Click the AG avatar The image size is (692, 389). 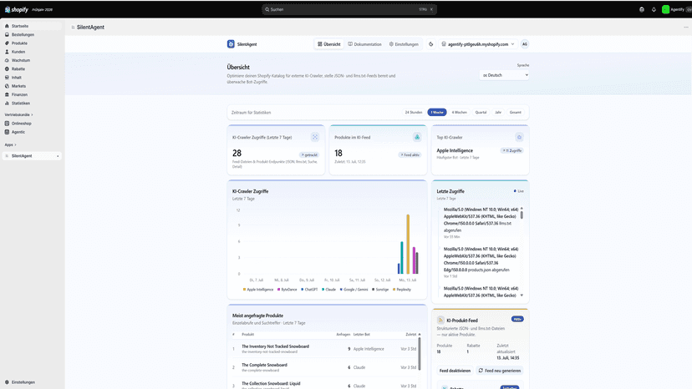(x=525, y=44)
